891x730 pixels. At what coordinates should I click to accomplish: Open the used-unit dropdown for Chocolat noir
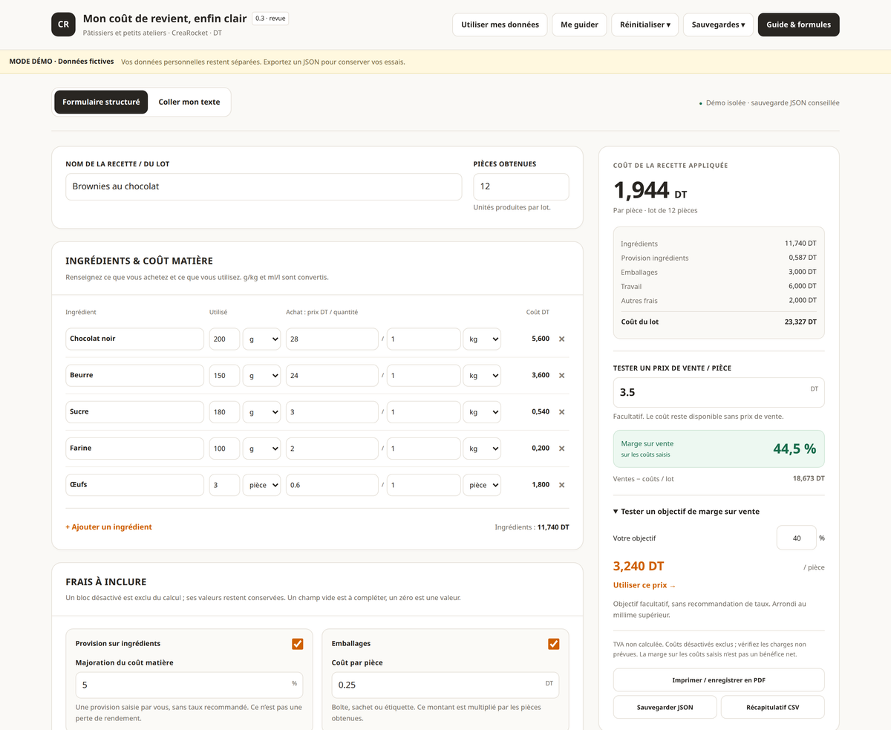click(x=262, y=339)
